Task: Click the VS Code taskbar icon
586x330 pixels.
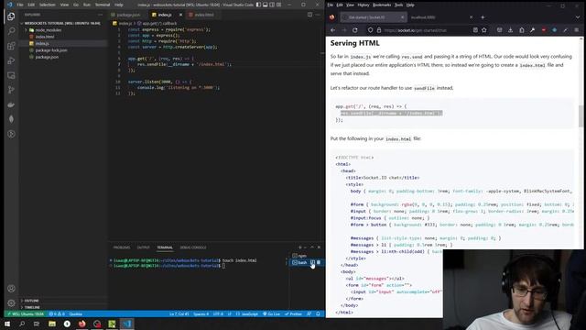Action: point(126,324)
